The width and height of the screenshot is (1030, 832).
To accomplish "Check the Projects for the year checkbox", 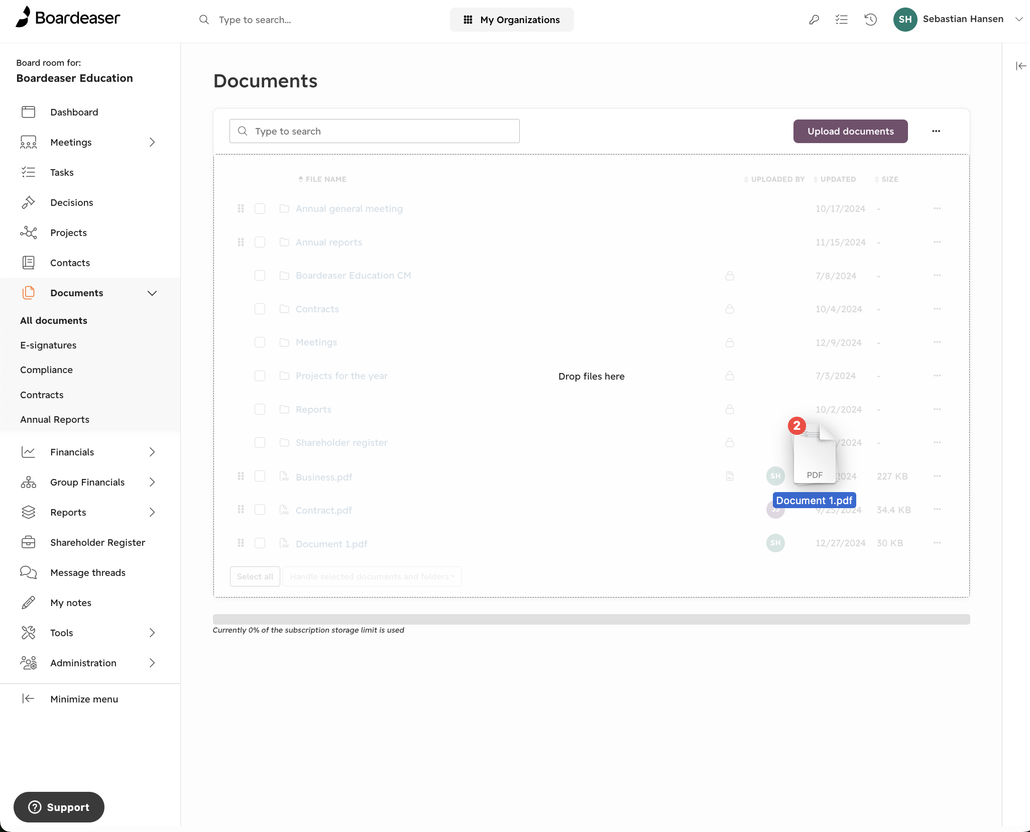I will pos(260,376).
